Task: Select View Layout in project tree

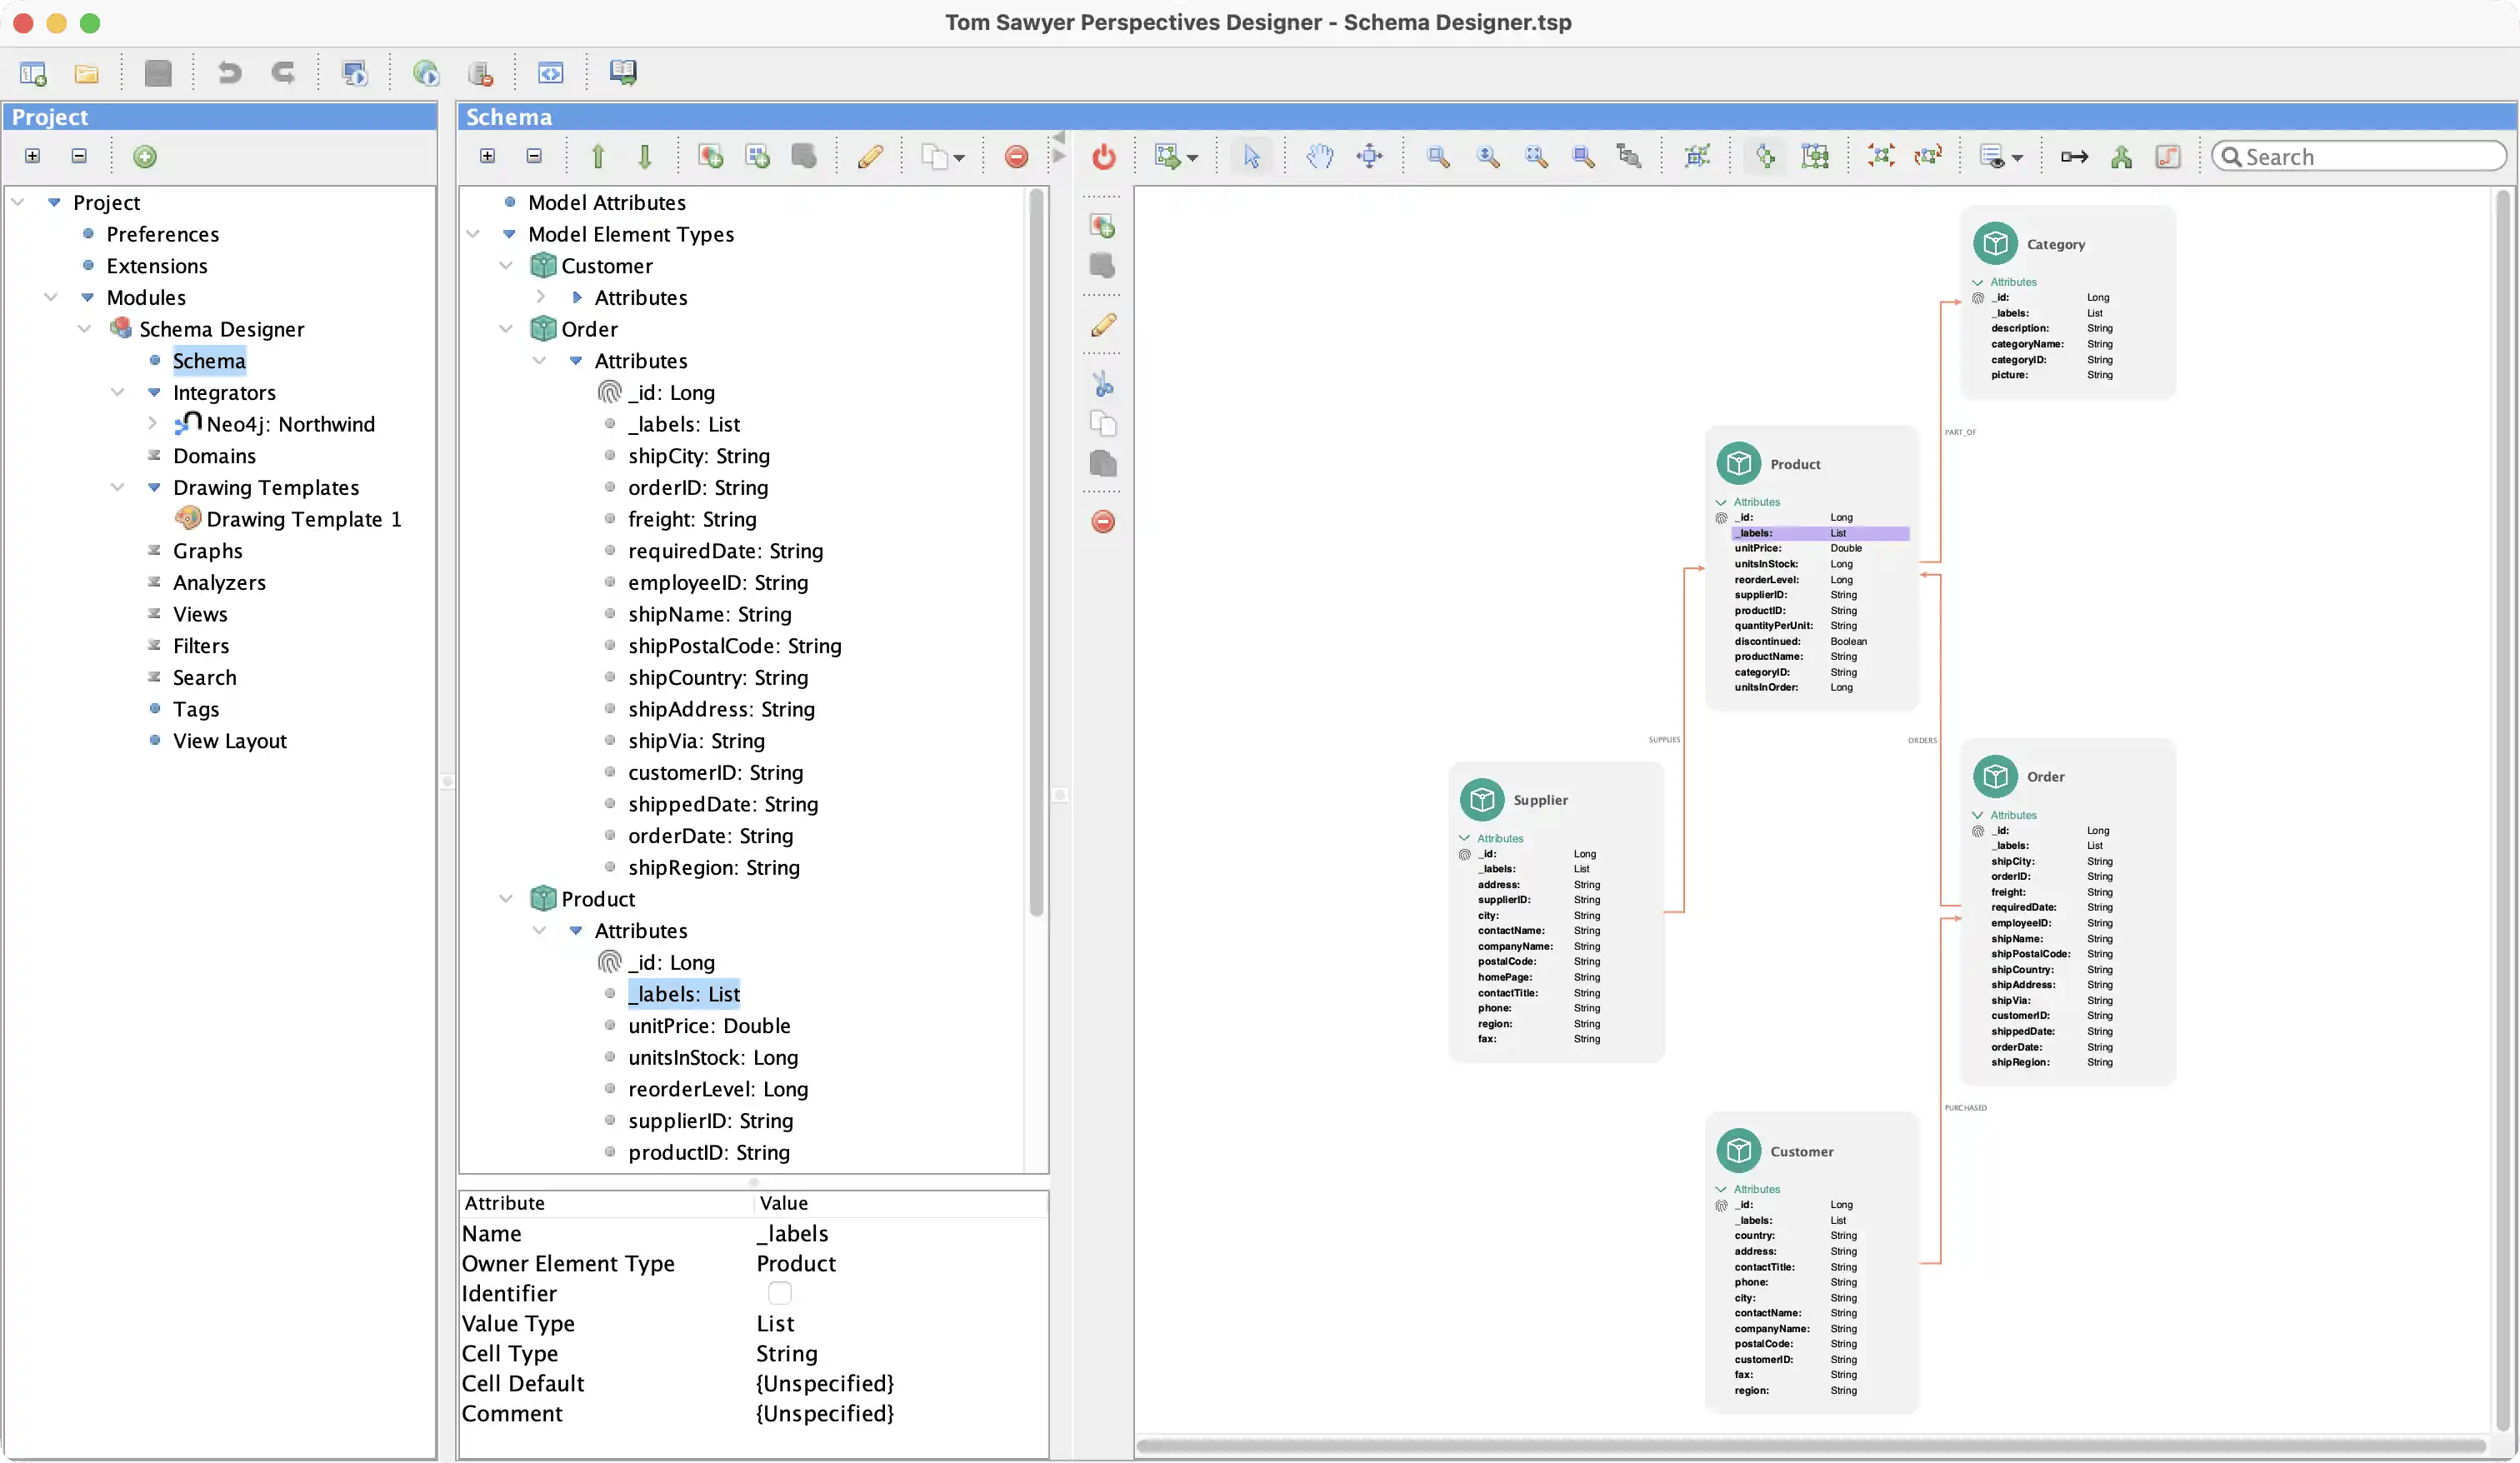Action: coord(230,741)
